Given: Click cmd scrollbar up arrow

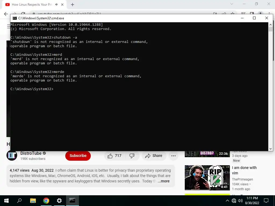Looking at the screenshot, I should pyautogui.click(x=270, y=24).
